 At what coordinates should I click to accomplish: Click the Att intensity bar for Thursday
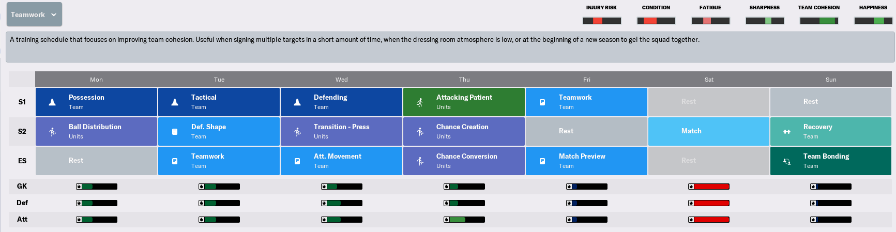(464, 220)
